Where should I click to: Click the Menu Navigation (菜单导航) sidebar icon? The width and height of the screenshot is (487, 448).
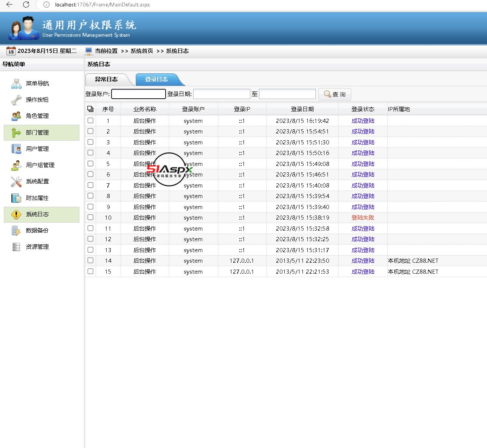16,84
